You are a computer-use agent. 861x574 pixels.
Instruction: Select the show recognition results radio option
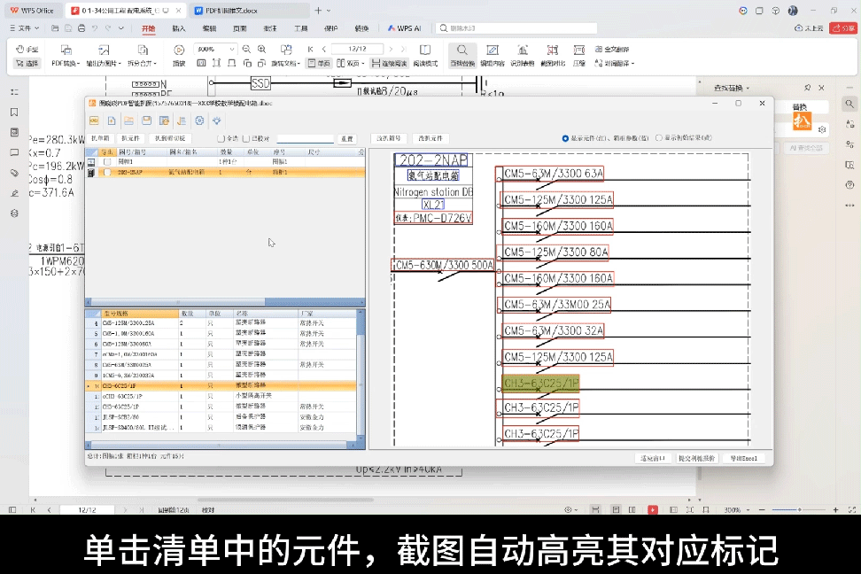[x=659, y=138]
